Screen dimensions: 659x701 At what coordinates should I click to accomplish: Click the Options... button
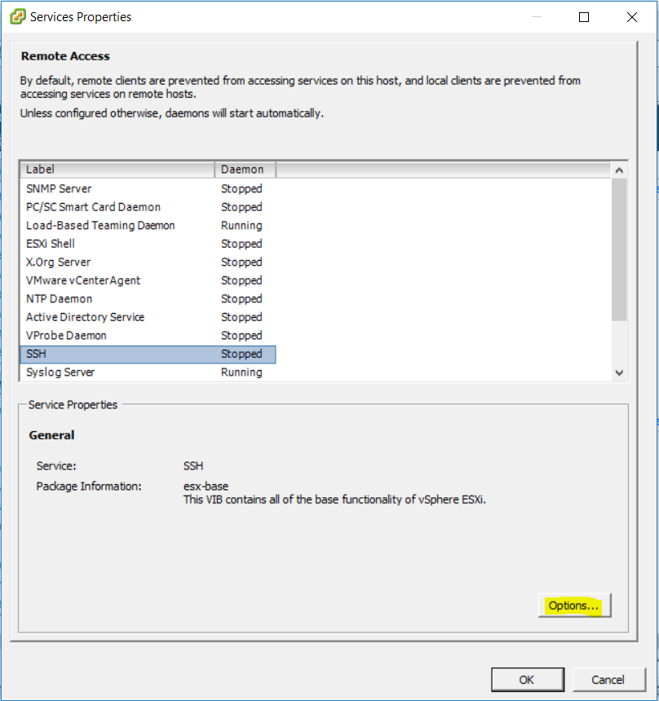(x=574, y=606)
